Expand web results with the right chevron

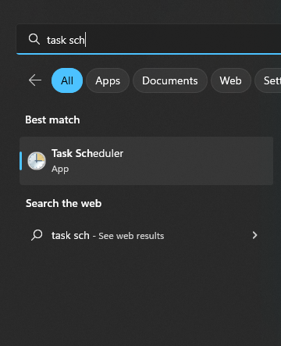pyautogui.click(x=254, y=235)
